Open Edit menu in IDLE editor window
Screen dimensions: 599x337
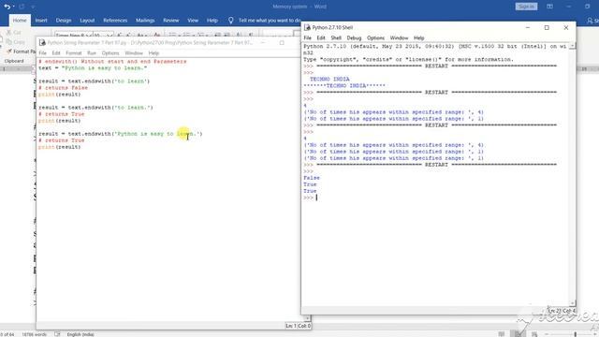click(x=56, y=53)
